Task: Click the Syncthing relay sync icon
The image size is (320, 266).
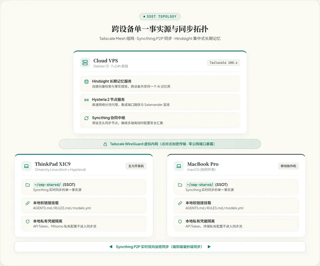Action: point(87,118)
